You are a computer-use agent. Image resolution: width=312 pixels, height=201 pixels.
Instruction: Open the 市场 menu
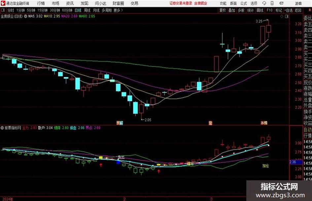pos(55,3)
